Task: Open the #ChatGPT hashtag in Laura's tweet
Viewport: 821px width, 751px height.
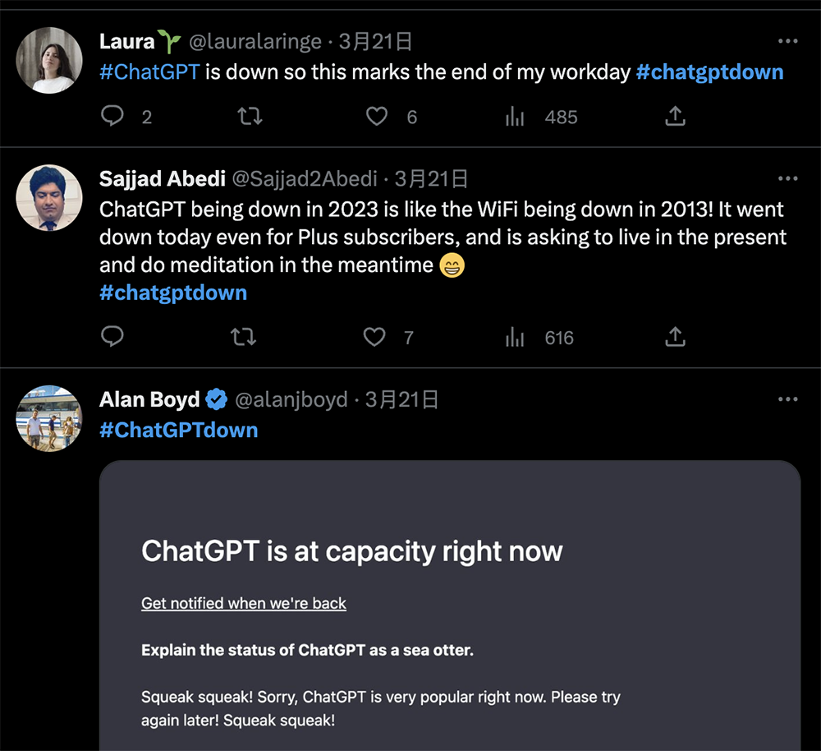Action: pos(149,71)
